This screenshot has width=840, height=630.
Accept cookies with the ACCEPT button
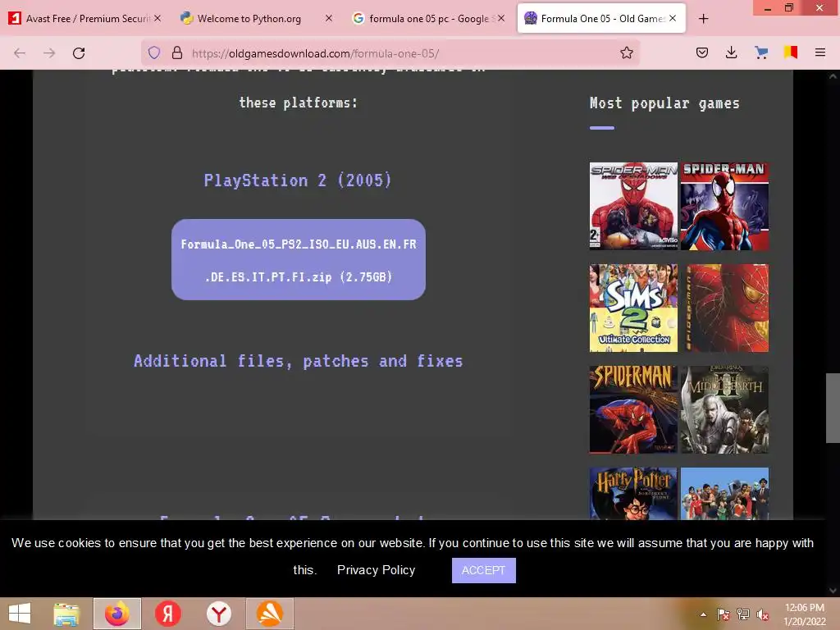[x=484, y=571]
